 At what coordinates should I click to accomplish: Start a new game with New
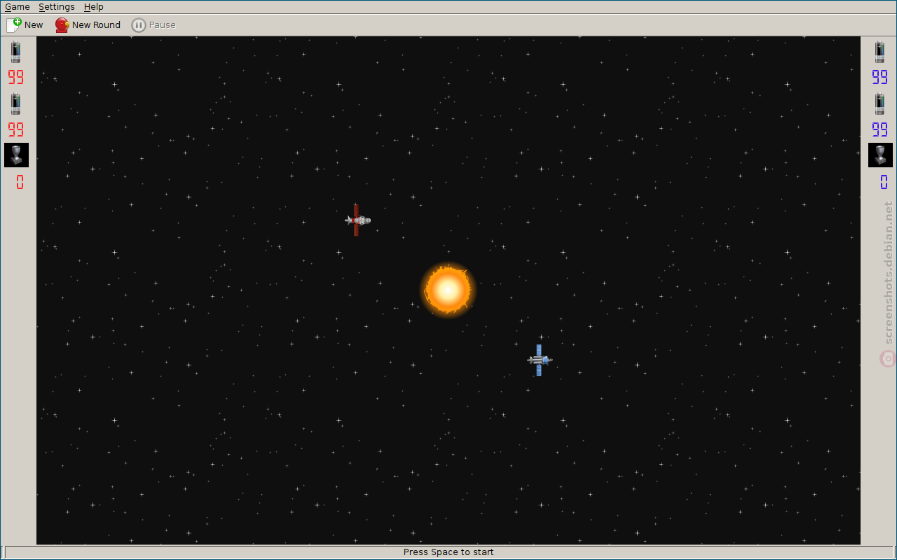(25, 25)
